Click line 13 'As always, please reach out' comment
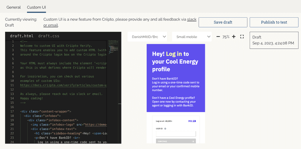The image size is (301, 149). click(x=62, y=94)
